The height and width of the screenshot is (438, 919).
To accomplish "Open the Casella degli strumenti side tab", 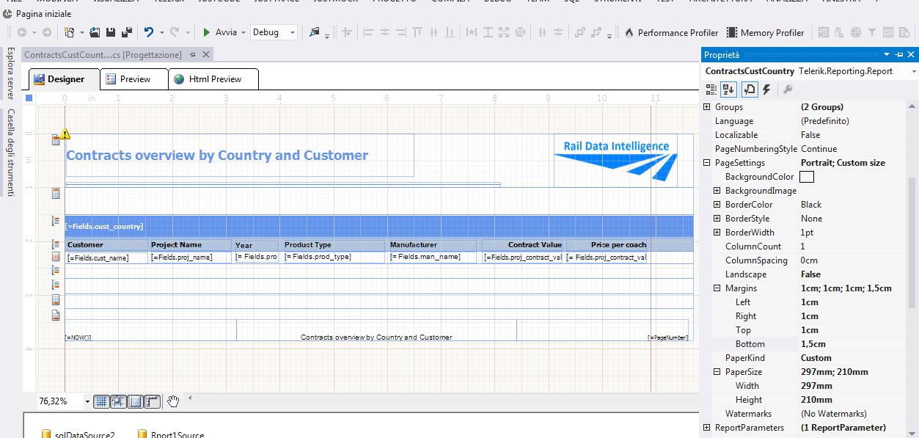I will (10, 153).
